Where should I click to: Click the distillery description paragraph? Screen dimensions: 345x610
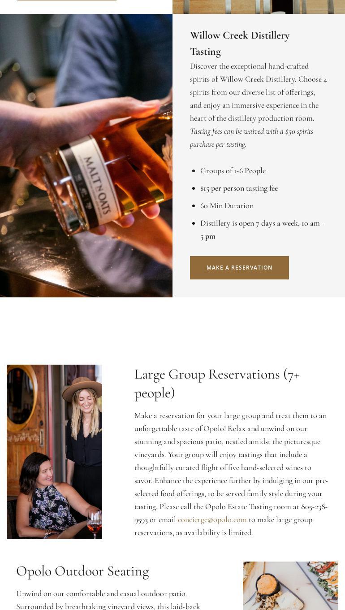pyautogui.click(x=259, y=92)
